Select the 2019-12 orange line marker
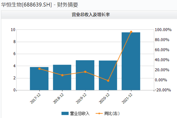 (85, 72)
